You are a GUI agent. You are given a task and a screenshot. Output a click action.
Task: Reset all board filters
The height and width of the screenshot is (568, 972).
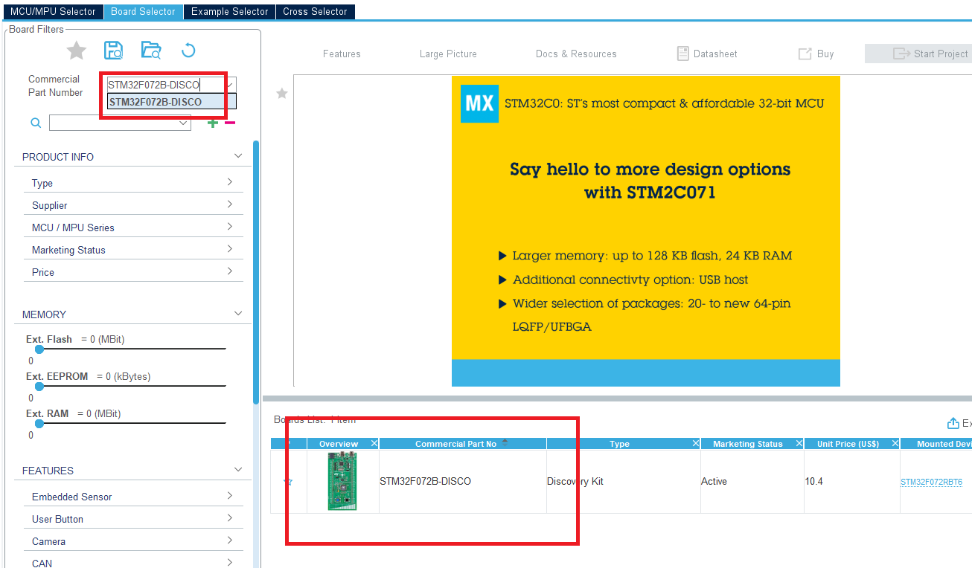point(188,50)
